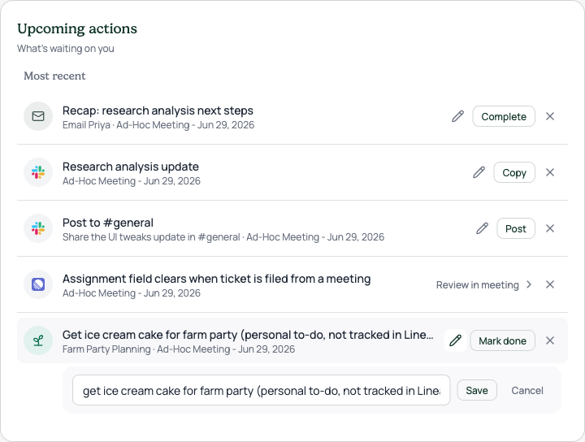The width and height of the screenshot is (585, 442).
Task: Click the Slack icon for Post to #general
Action: [x=38, y=228]
